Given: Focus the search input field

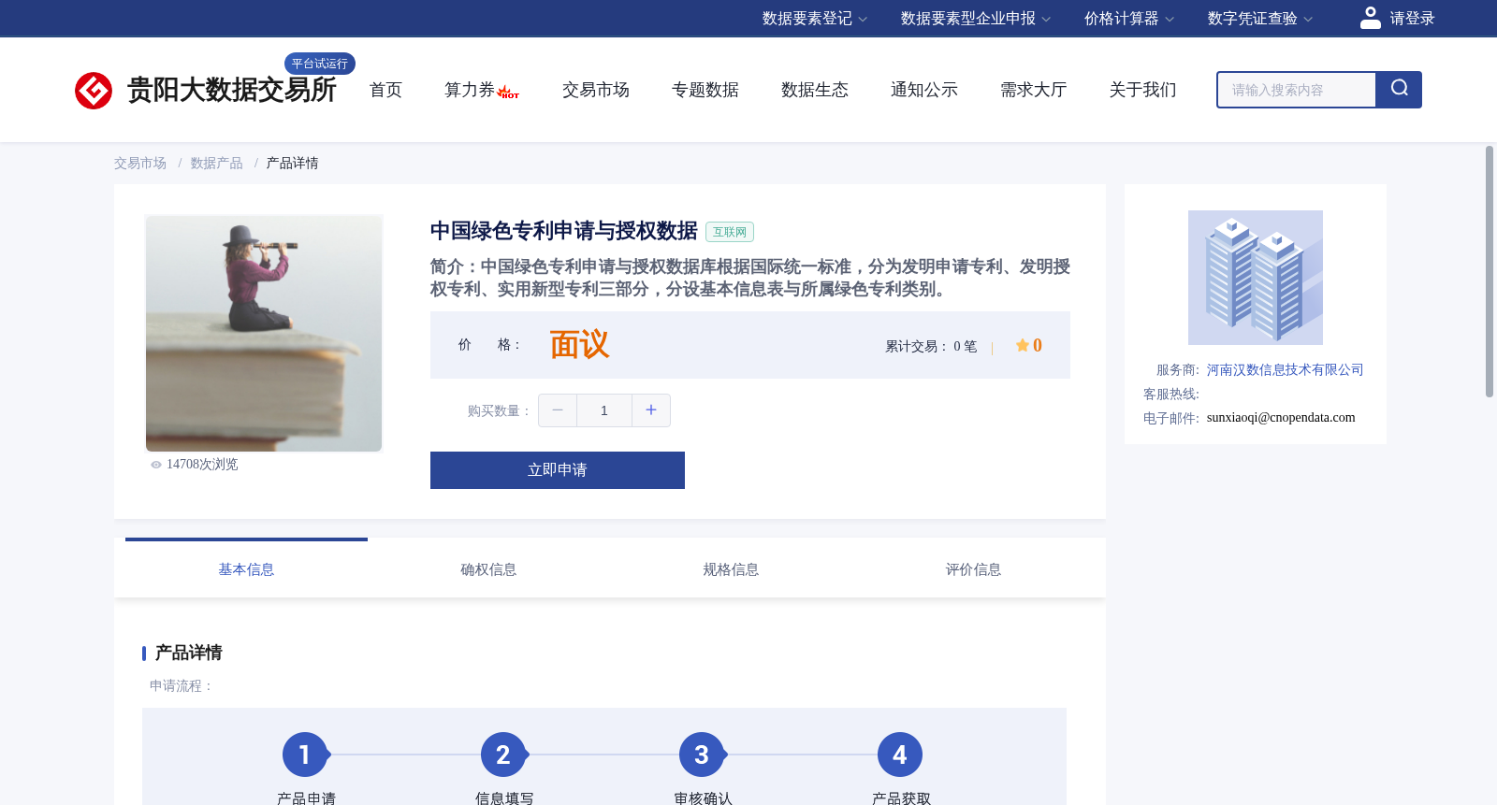Looking at the screenshot, I should 1297,90.
